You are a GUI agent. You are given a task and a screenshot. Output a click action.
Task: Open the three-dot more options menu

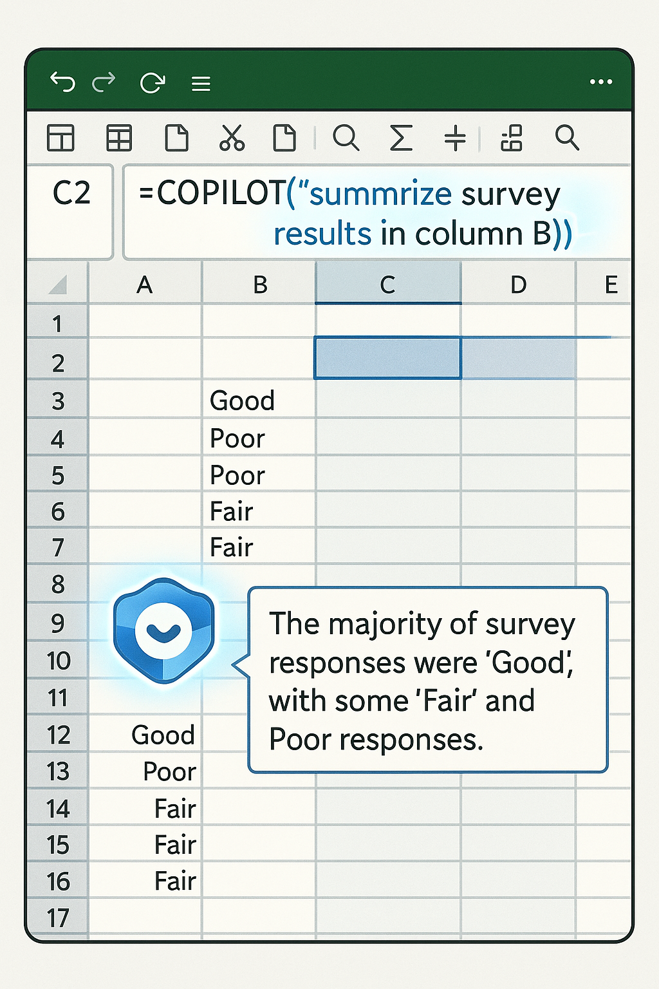point(600,82)
